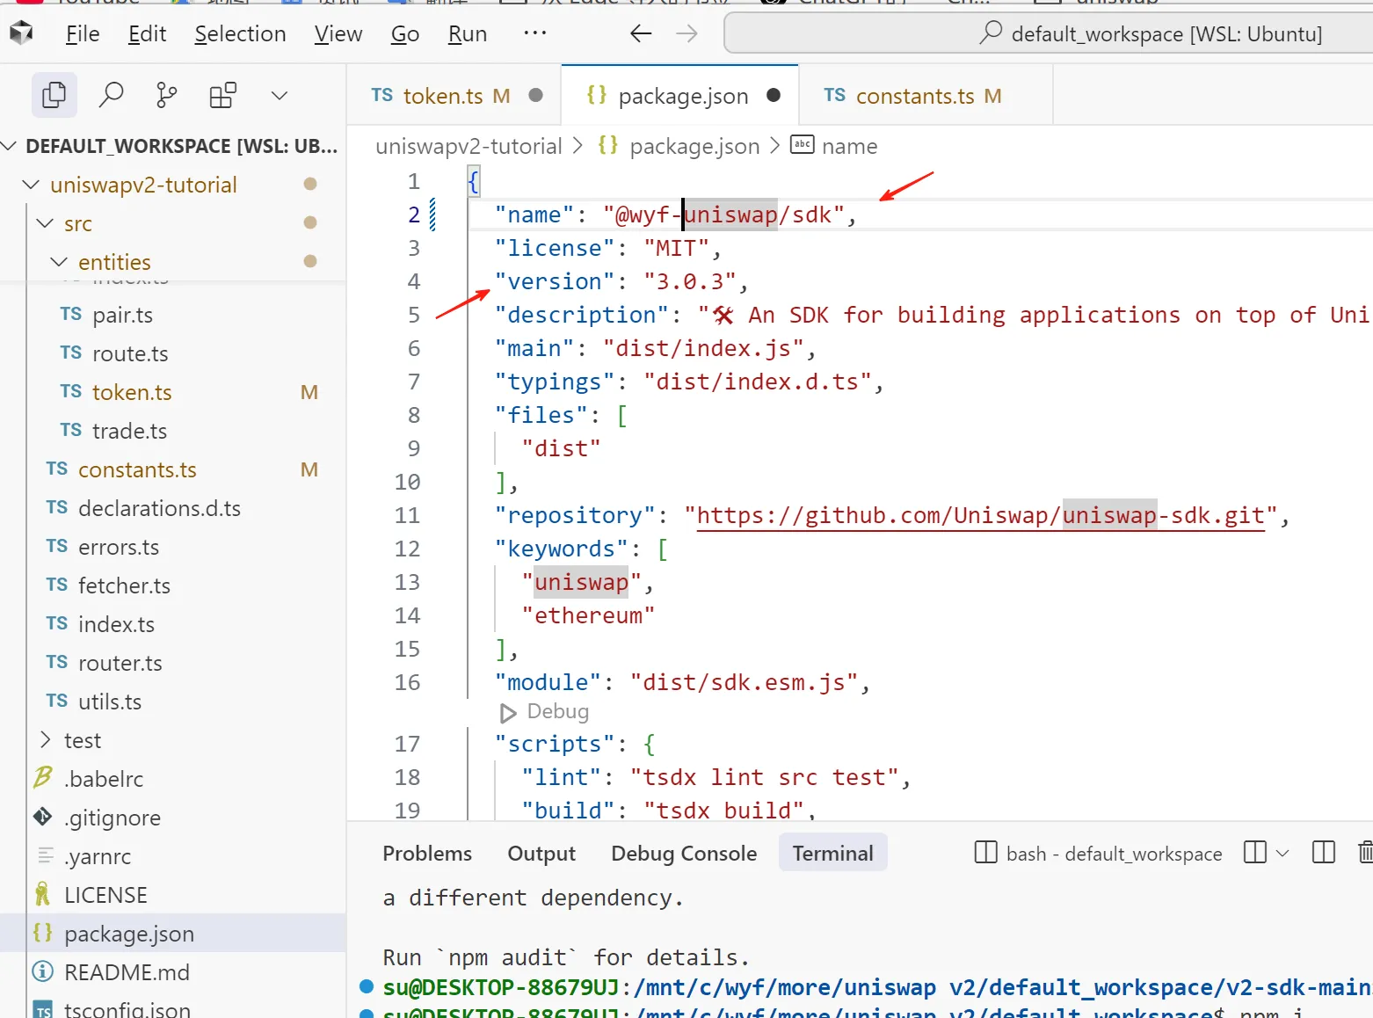Open token.ts in the file tree
The image size is (1373, 1018).
point(132,392)
